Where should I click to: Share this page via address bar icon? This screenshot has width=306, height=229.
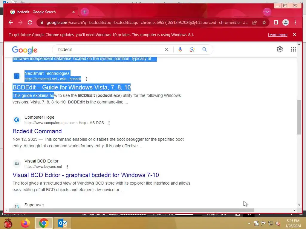click(x=255, y=23)
